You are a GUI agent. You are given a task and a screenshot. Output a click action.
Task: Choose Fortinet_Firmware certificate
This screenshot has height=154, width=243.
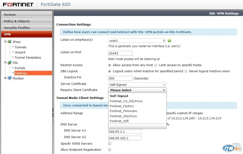pyautogui.click(x=123, y=111)
